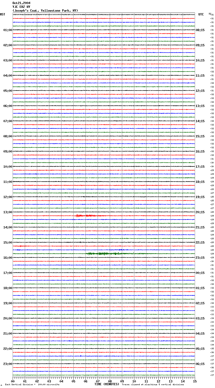
Task: Click the 18:15 UTC time label
Action: 200,182
